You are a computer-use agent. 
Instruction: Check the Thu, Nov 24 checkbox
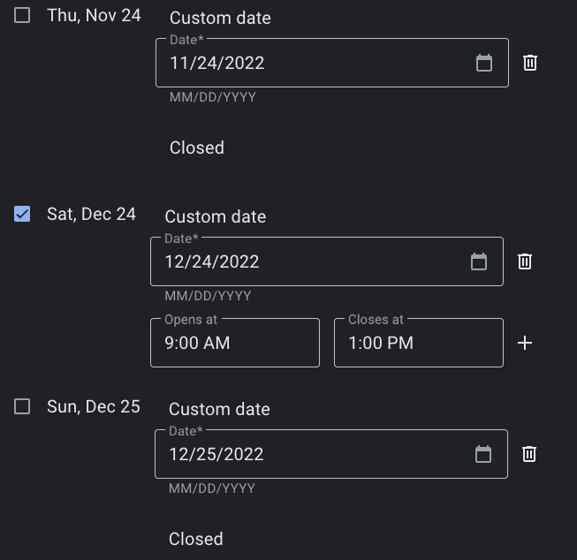pos(22,15)
